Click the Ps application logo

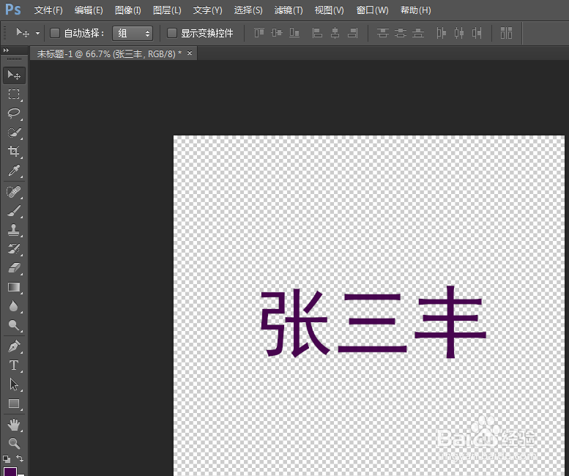click(x=12, y=10)
